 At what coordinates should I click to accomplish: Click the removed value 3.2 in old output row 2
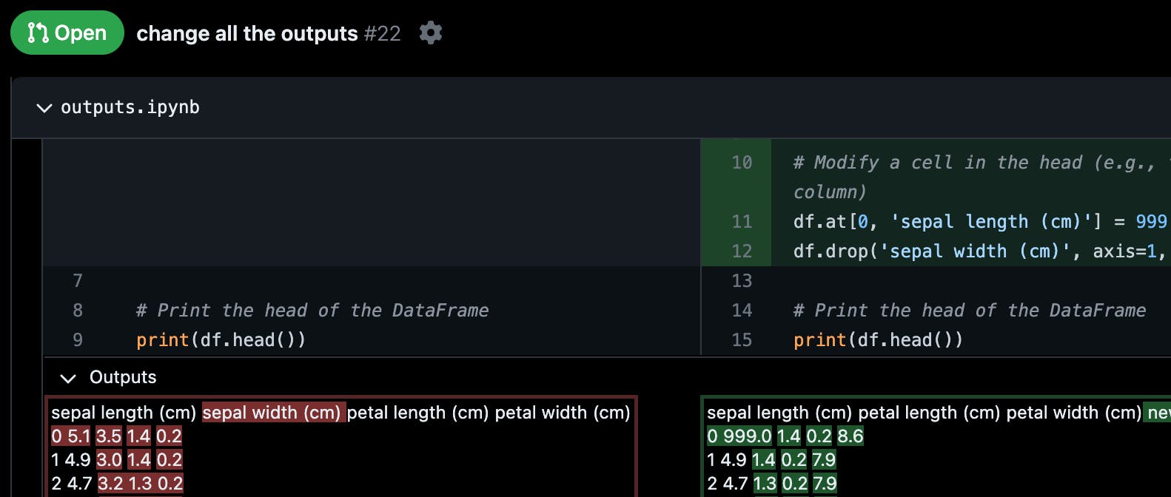111,484
